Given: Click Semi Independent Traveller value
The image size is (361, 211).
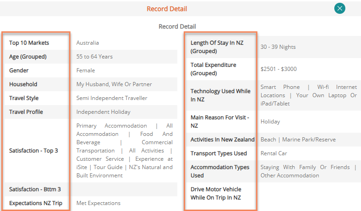Looking at the screenshot, I should (x=111, y=98).
